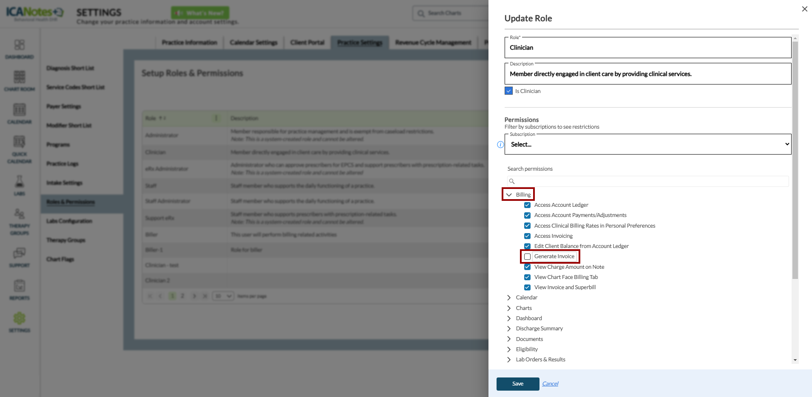Close the Update Role panel
812x397 pixels.
(x=804, y=9)
